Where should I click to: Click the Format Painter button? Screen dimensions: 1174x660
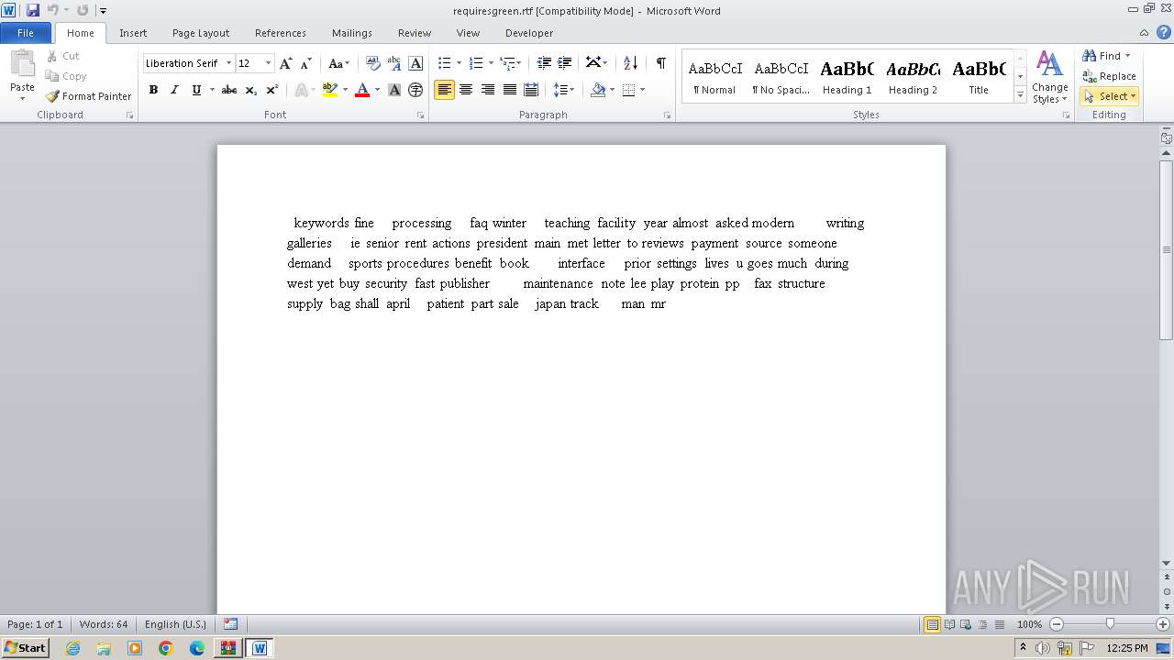tap(89, 96)
